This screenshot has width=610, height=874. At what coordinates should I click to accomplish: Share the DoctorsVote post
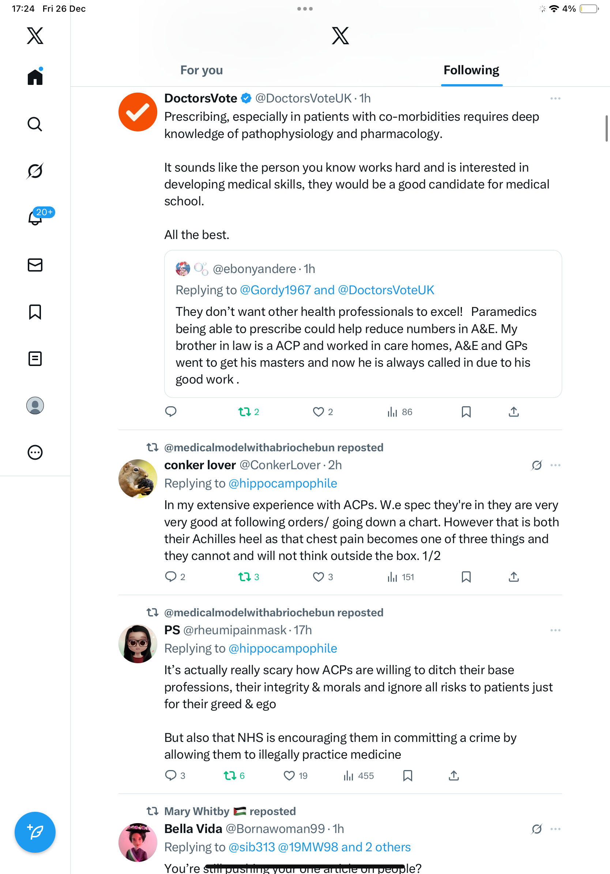click(513, 411)
